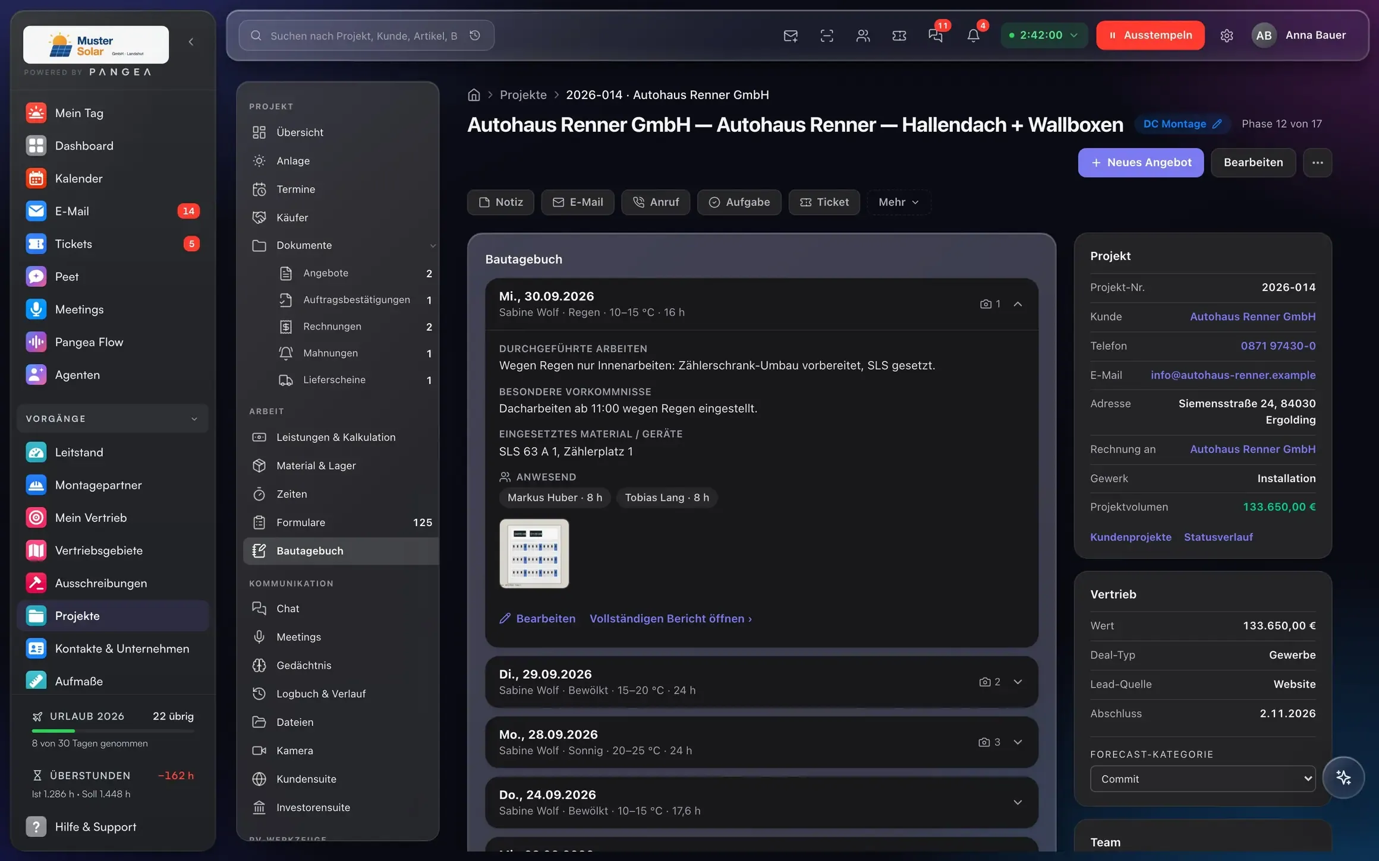Expand the Di., 29.09.2026 diary entry
Viewport: 1379px width, 861px height.
point(1018,682)
